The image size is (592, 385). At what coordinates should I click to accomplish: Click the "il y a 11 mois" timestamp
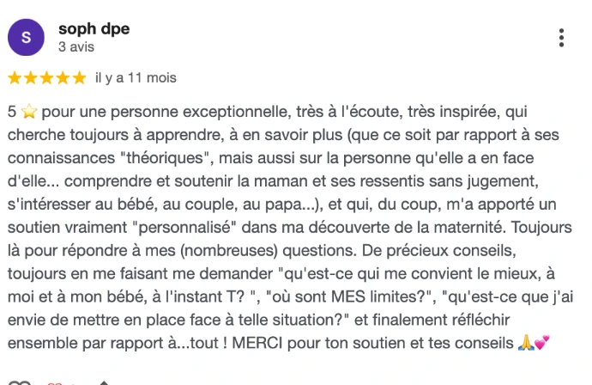136,78
